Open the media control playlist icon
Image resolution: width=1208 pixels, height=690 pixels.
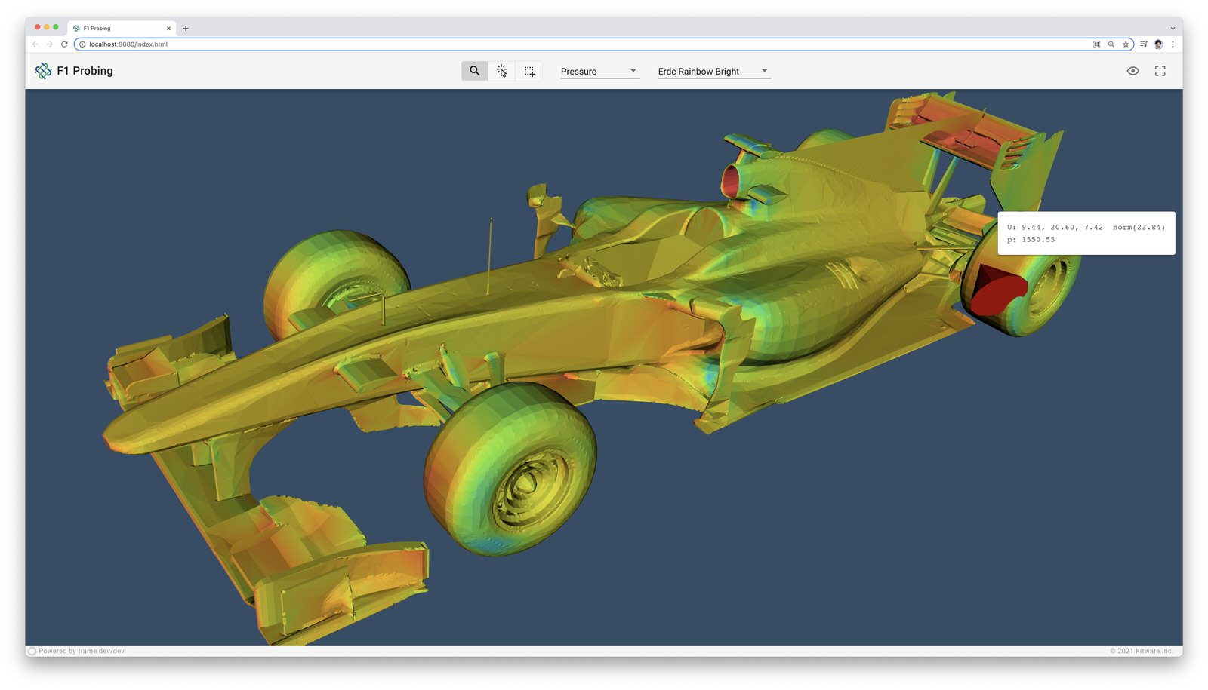(1144, 44)
